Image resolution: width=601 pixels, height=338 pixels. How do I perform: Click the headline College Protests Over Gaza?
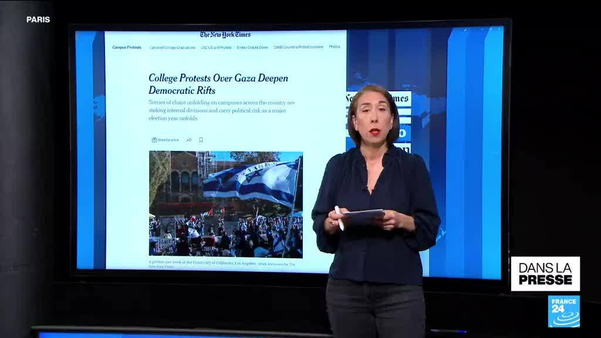coord(218,84)
